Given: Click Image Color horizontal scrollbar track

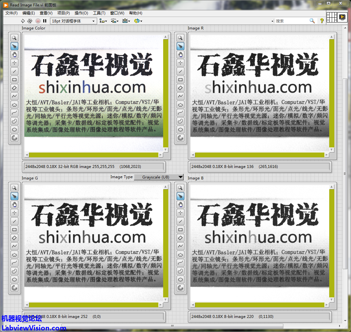Looking at the screenshot, I should coord(94,155).
